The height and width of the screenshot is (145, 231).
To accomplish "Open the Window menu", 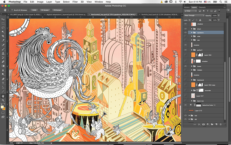I will [x=99, y=2].
